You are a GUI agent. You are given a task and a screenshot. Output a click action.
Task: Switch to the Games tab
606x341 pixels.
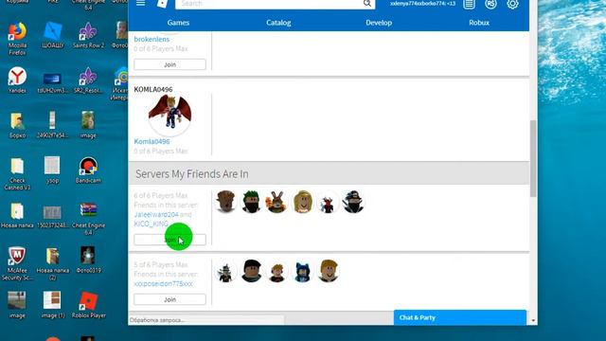(x=178, y=23)
